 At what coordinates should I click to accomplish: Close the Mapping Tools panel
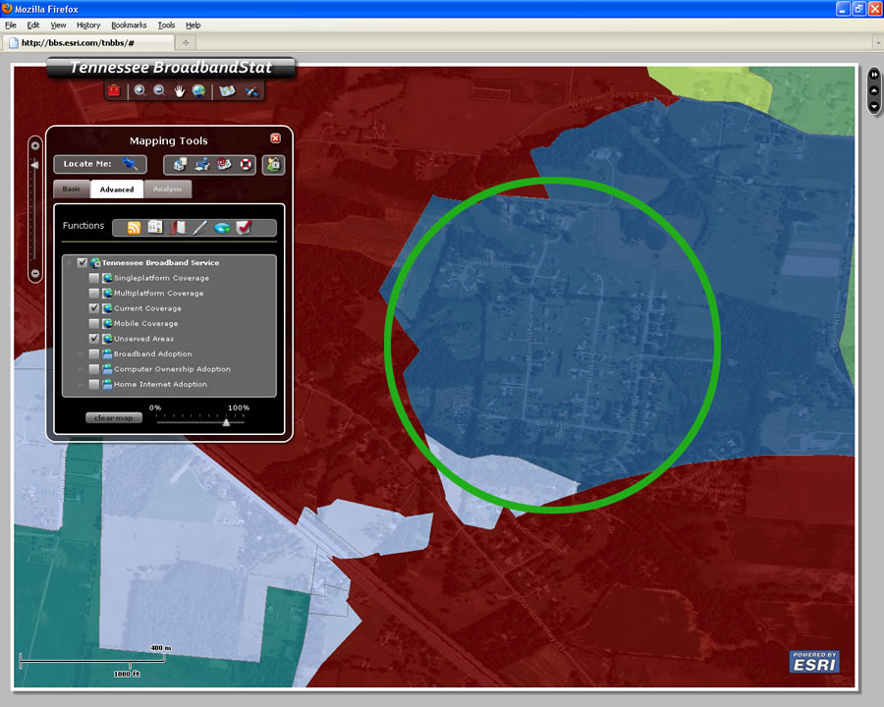[x=276, y=138]
